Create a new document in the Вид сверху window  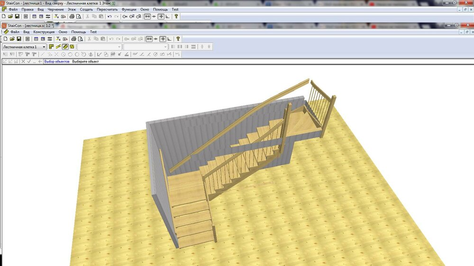(x=4, y=17)
